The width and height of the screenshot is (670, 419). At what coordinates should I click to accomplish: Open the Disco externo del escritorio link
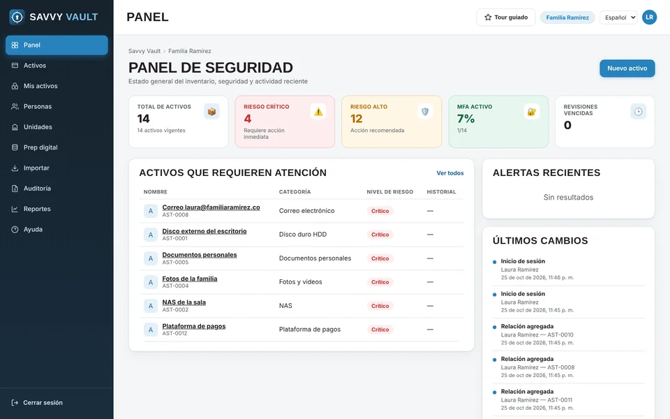204,231
